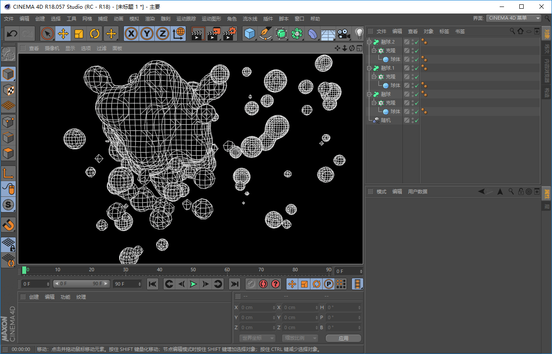The image size is (552, 354).
Task: Toggle enable checkmark for 融球.2
Action: tap(417, 42)
